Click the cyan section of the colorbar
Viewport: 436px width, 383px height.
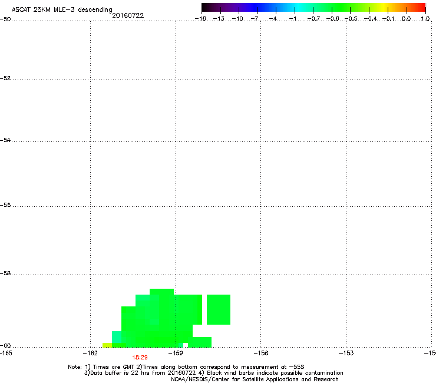tap(298, 7)
